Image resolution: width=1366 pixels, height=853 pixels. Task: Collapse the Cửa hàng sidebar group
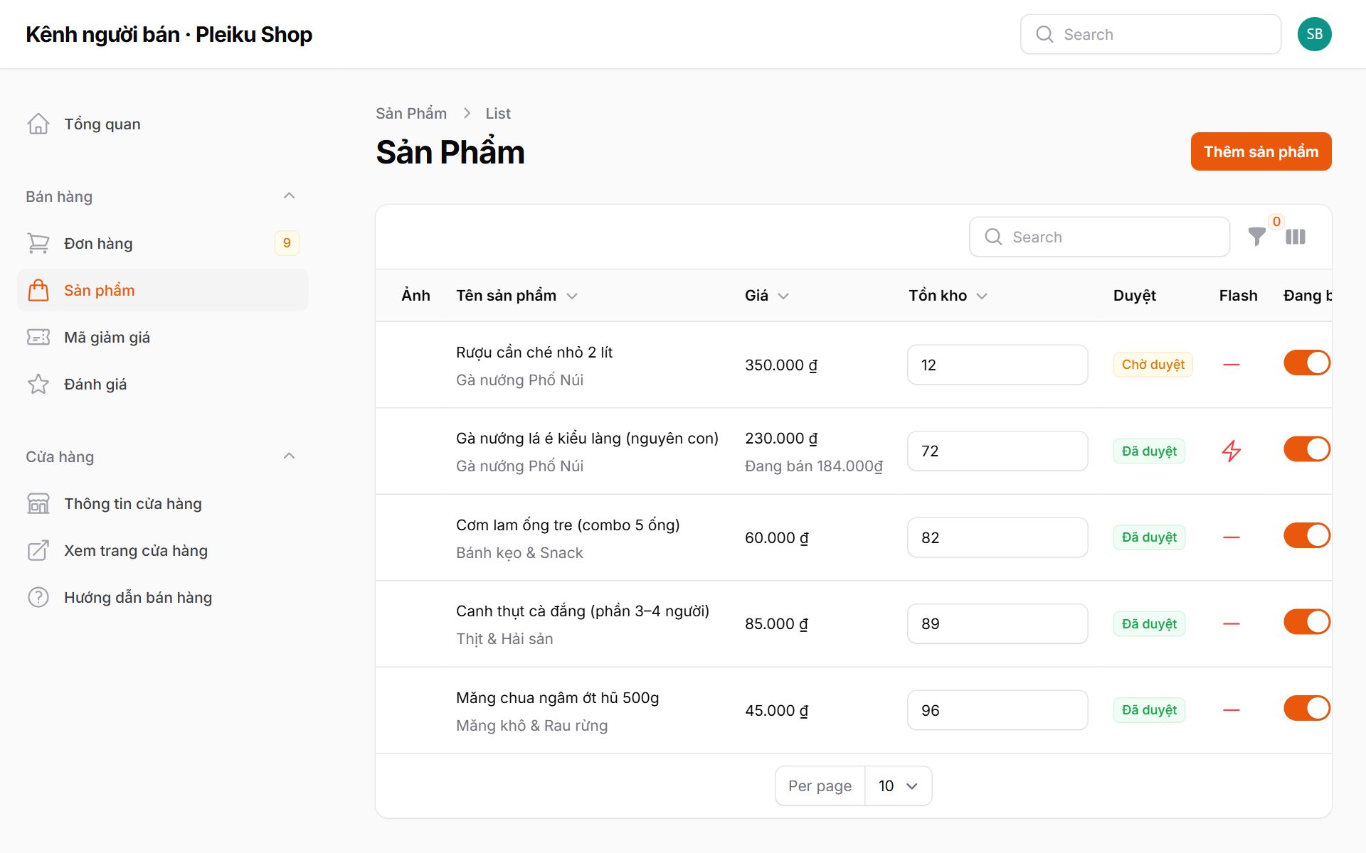tap(289, 456)
